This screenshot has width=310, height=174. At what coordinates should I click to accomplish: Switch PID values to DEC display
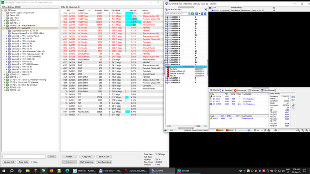coord(293,97)
